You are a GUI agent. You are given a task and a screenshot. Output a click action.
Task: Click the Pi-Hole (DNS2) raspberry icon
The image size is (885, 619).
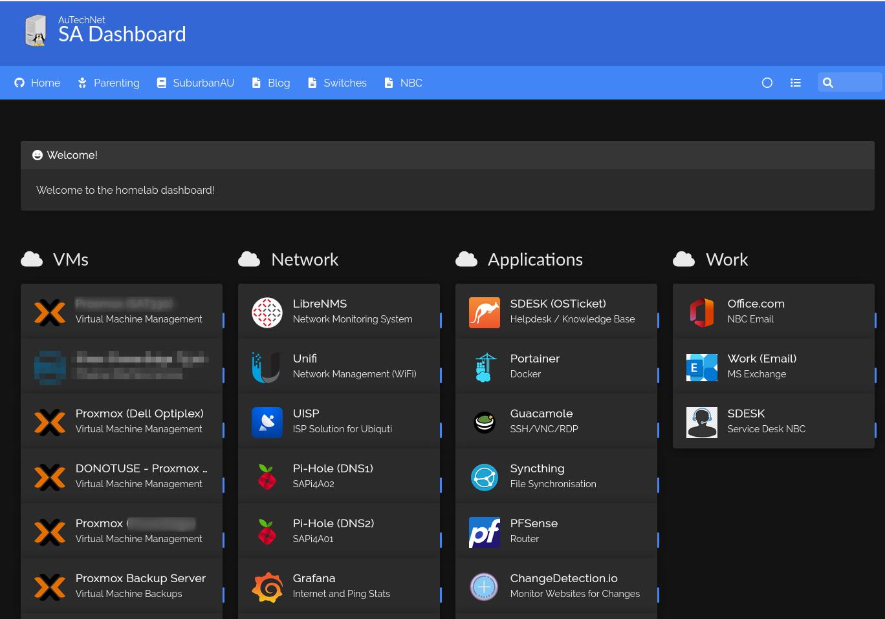(x=267, y=532)
